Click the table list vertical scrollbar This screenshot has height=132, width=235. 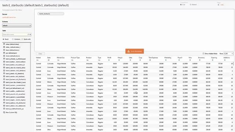[30, 74]
